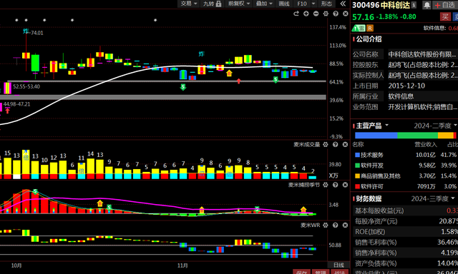Click the 上市日期 2015-12-10 value
The width and height of the screenshot is (458, 274).
click(406, 86)
